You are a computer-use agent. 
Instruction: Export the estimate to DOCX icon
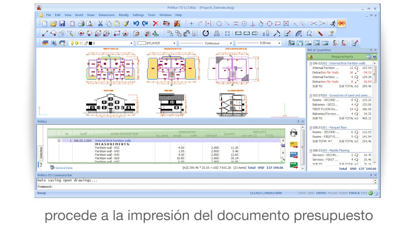294,155
